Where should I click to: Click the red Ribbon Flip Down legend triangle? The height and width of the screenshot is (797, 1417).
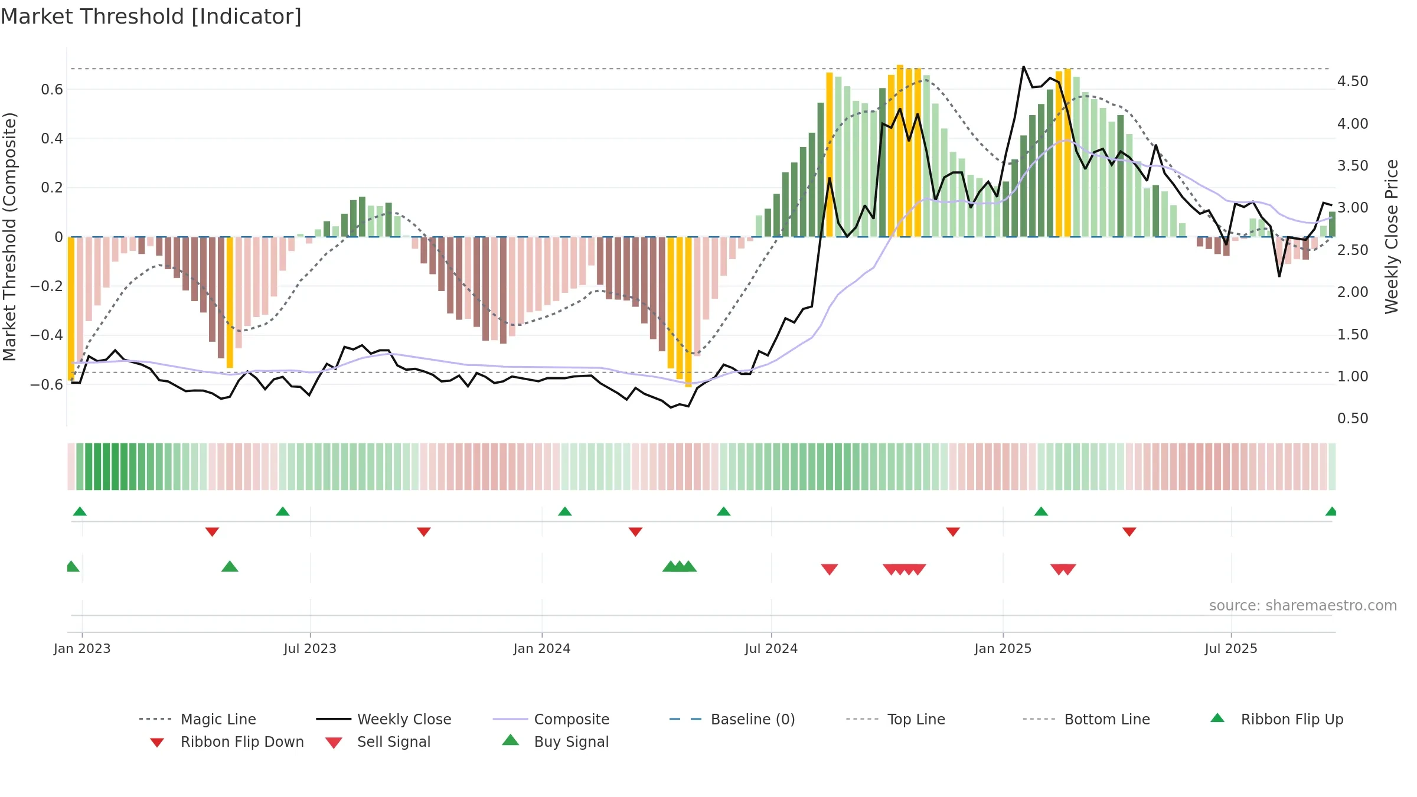click(157, 743)
